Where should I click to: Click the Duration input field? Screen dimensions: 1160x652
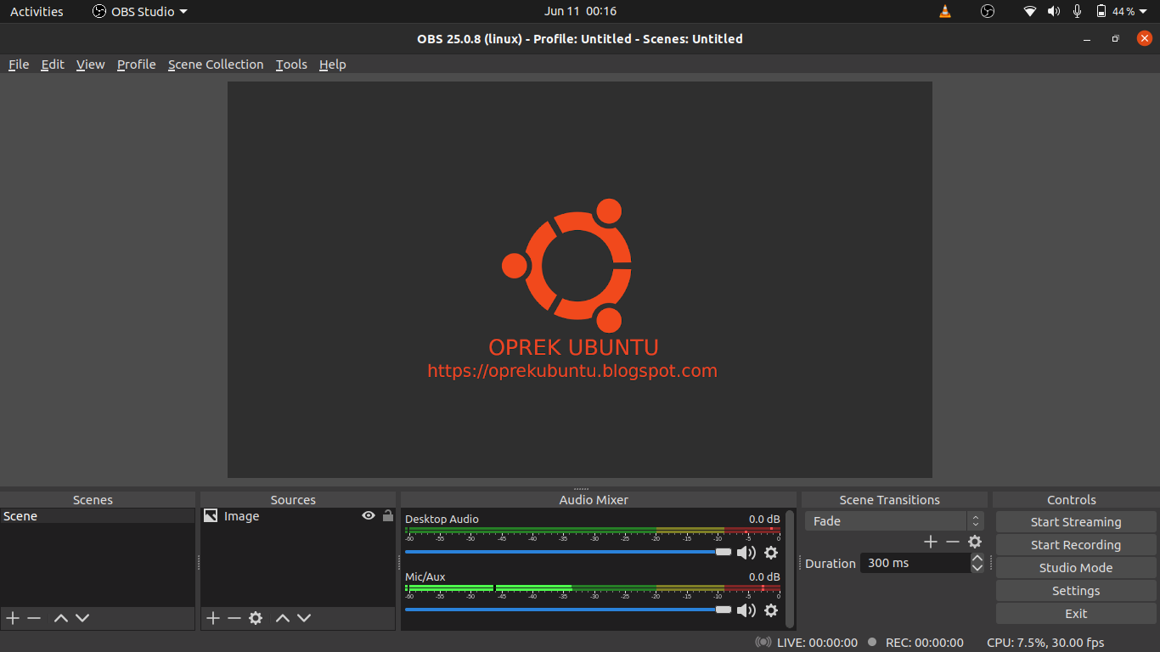coord(913,562)
